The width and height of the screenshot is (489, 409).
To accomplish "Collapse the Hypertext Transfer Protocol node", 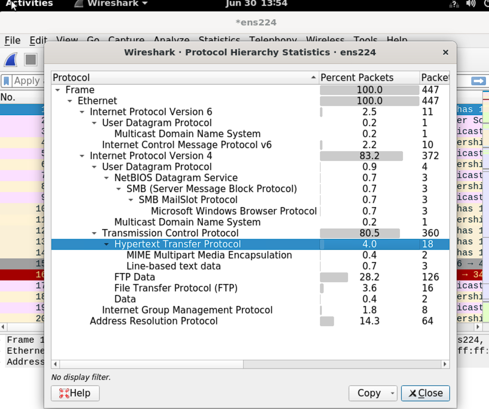I will click(107, 244).
